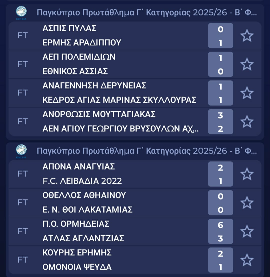Open team ΟΜΟΝΟΙΑ ΨΕΥΔΑ
The image size is (270, 277).
click(77, 267)
